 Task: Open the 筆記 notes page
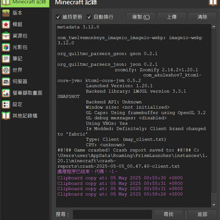(x=24, y=59)
